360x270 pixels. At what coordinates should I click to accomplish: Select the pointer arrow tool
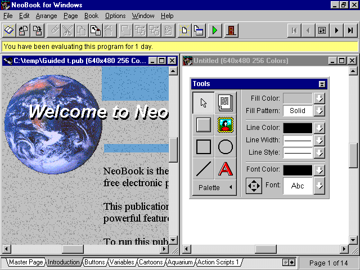[x=204, y=103]
